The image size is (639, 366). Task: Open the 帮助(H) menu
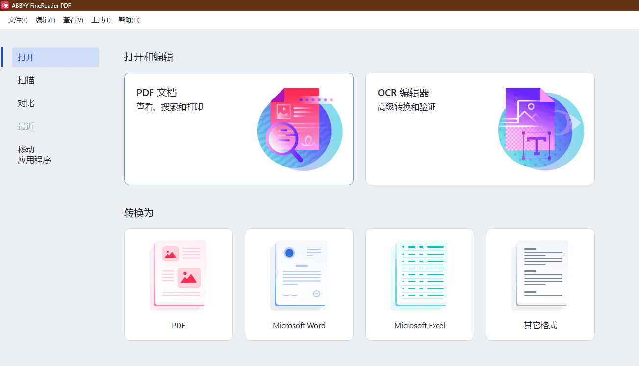[129, 20]
